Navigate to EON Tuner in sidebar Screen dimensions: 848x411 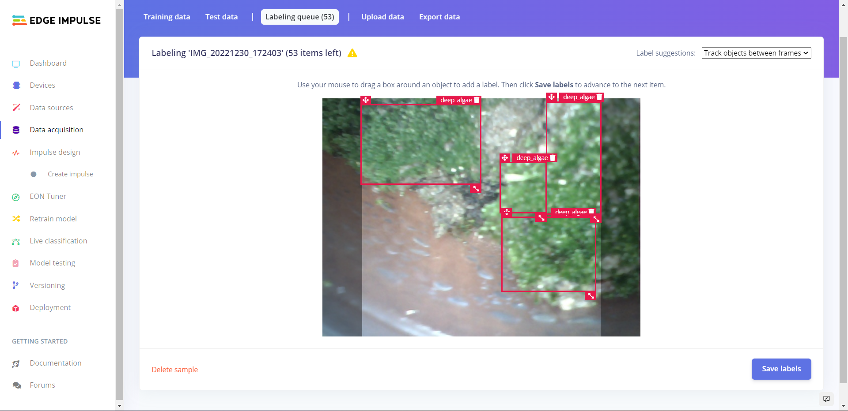[x=48, y=196]
